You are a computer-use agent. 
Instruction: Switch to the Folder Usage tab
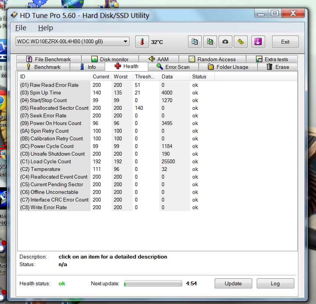pyautogui.click(x=228, y=67)
